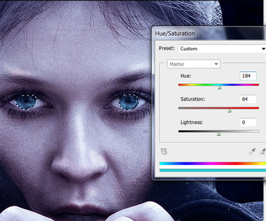This screenshot has height=221, width=266.
Task: Click the Saturation value field showing 64
Action: point(248,99)
